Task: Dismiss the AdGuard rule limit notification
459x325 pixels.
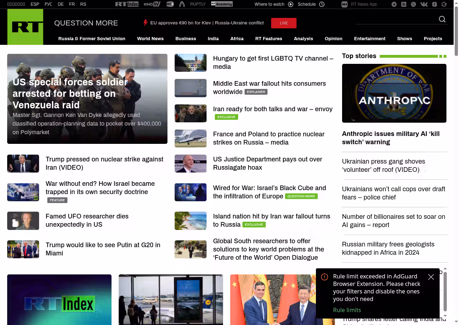Action: [431, 277]
